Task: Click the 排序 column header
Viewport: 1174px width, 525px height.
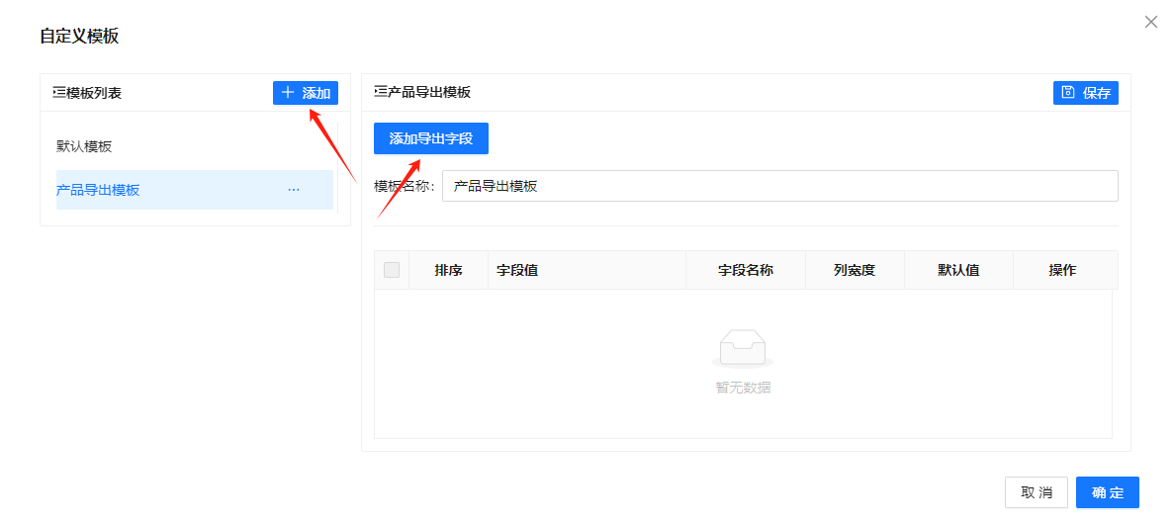Action: point(448,270)
